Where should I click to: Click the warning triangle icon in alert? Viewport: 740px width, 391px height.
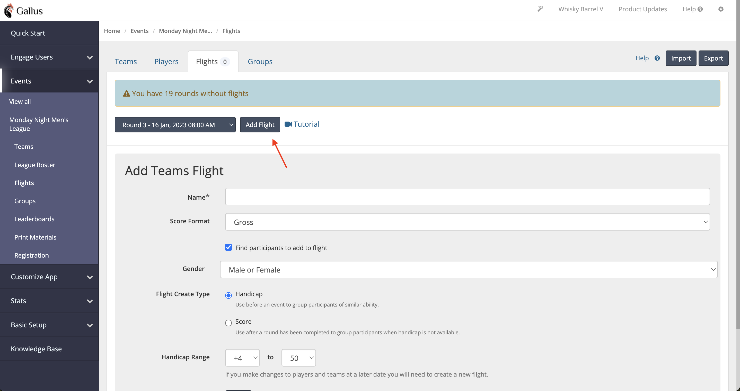[x=126, y=93]
